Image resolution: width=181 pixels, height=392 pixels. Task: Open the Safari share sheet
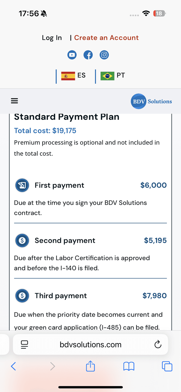click(x=90, y=366)
